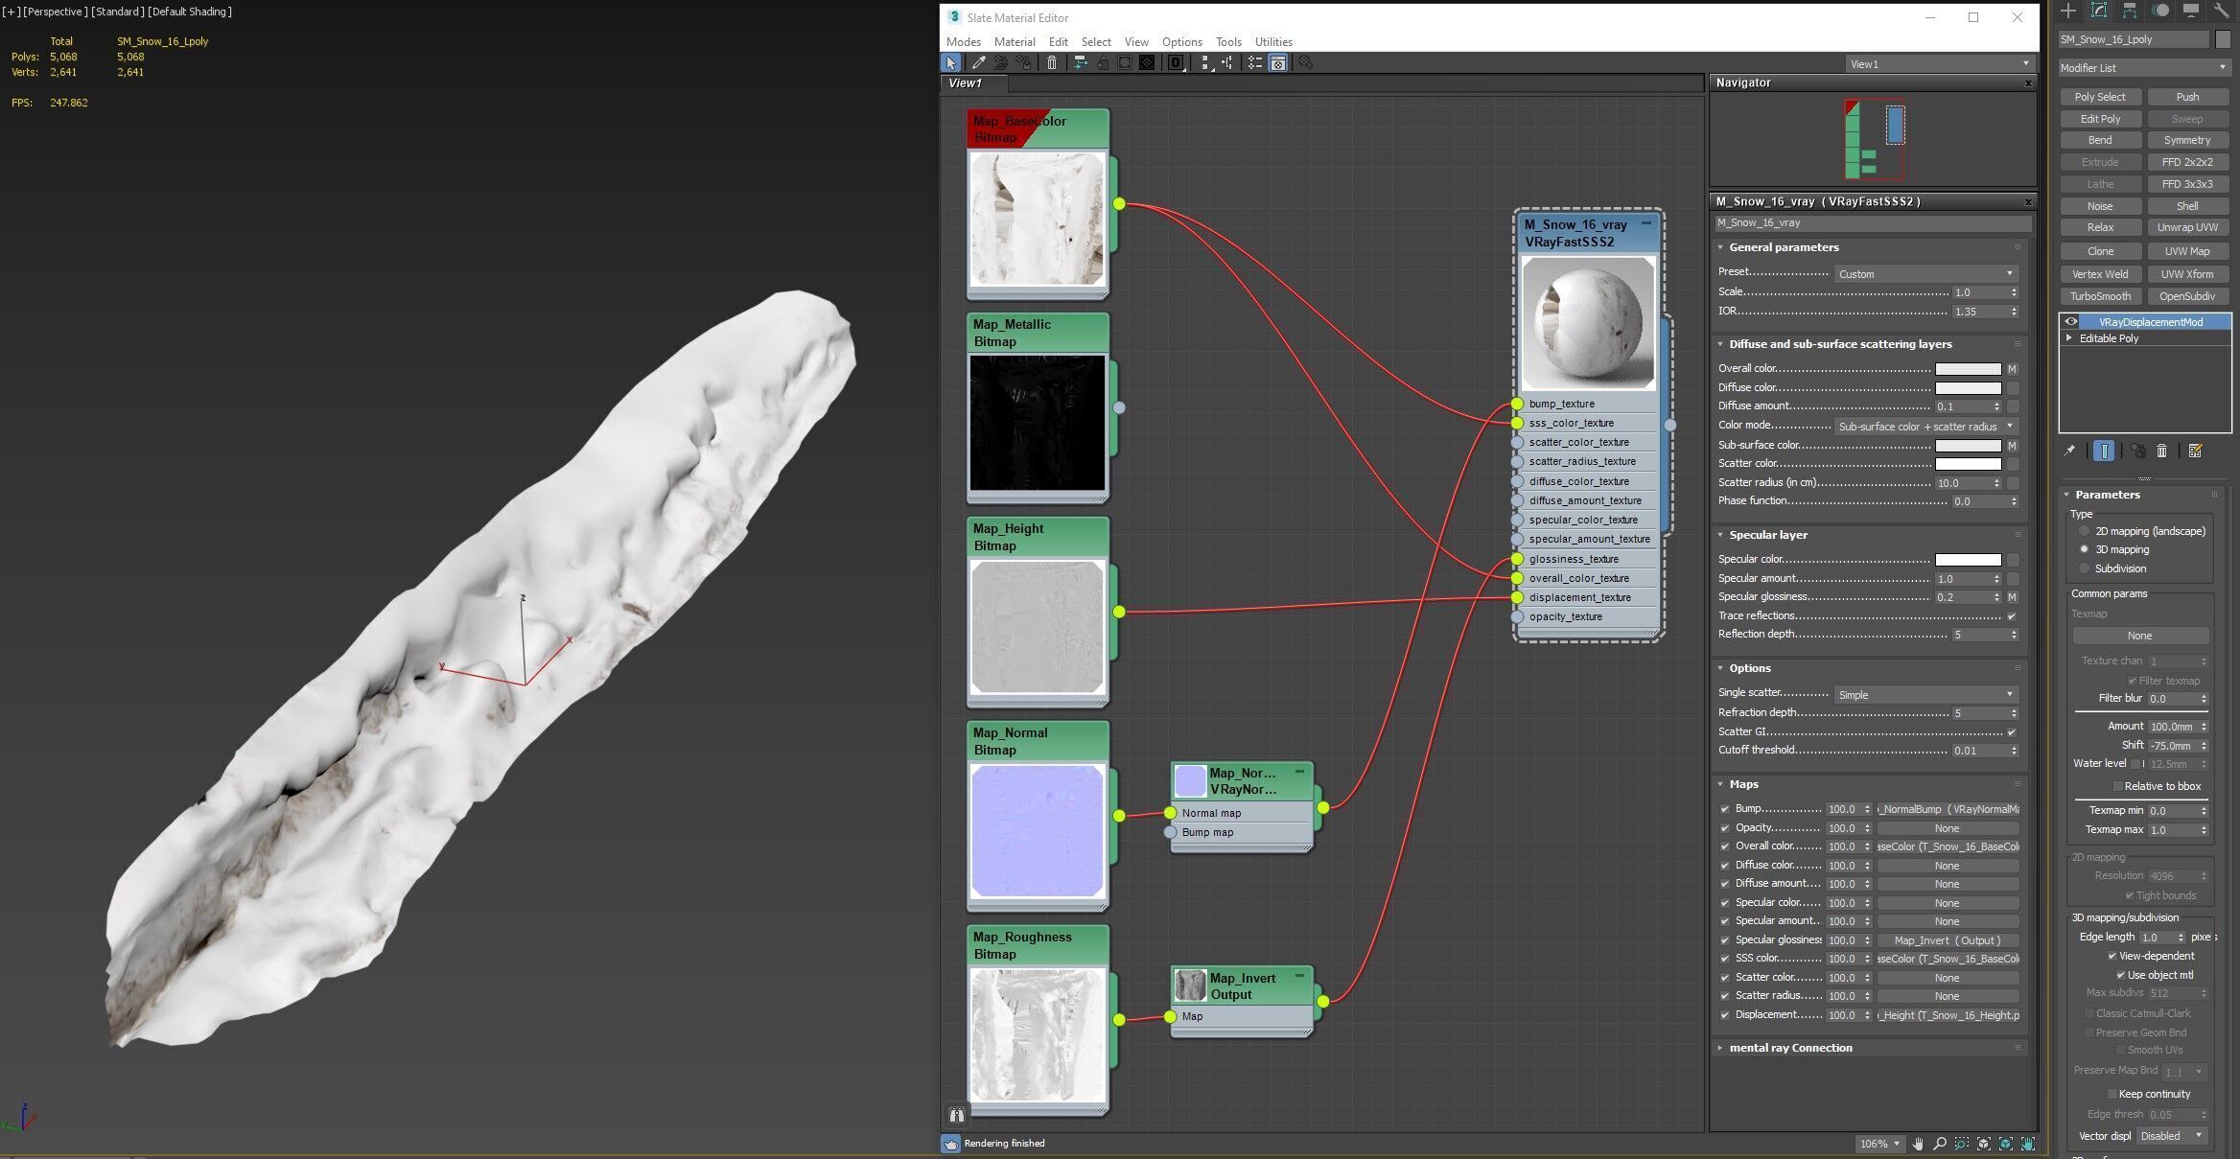Click the trash delete selected icon

pos(1052,63)
